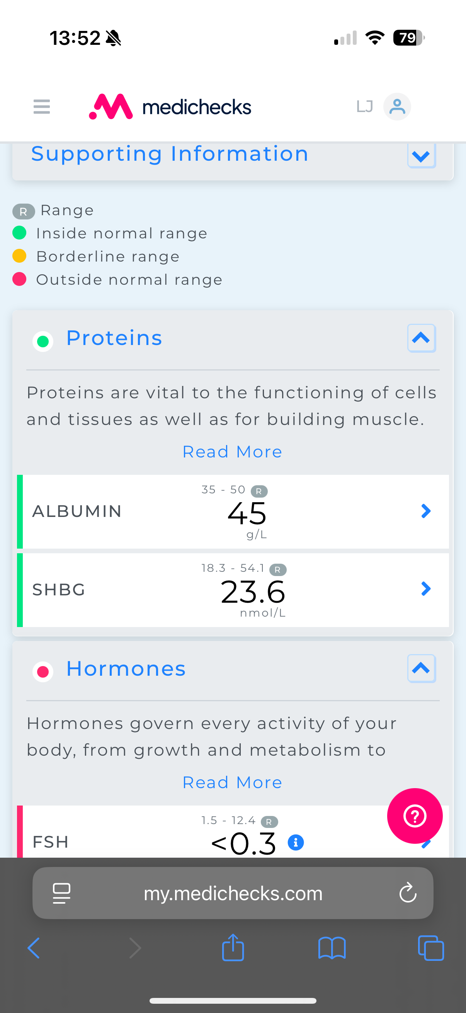
Task: Collapse the Proteins section
Action: [x=421, y=338]
